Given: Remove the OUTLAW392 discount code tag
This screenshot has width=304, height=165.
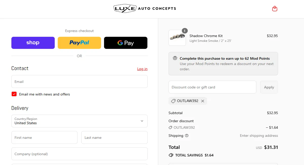Looking at the screenshot, I should tap(203, 101).
